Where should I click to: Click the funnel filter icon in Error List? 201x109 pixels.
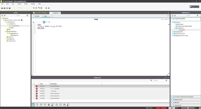pos(151,81)
